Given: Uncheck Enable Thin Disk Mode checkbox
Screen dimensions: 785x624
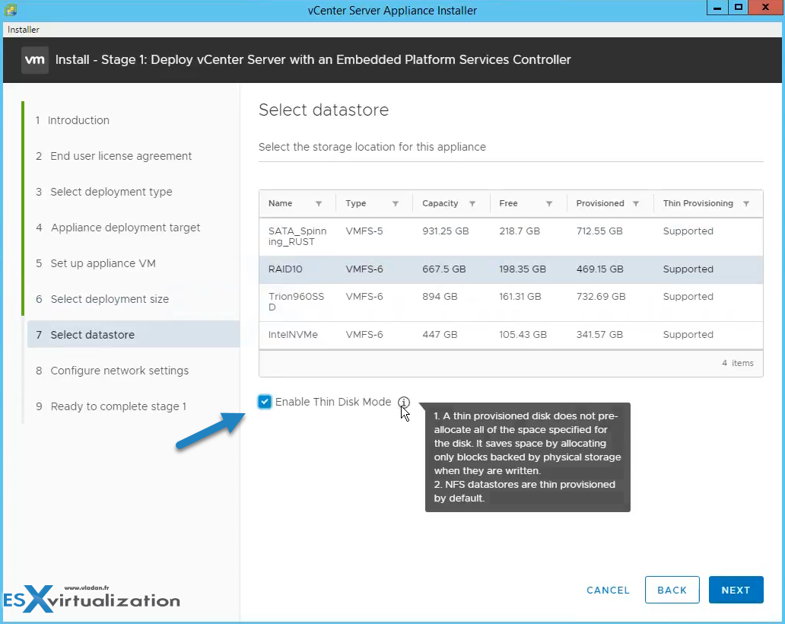Looking at the screenshot, I should click(265, 402).
